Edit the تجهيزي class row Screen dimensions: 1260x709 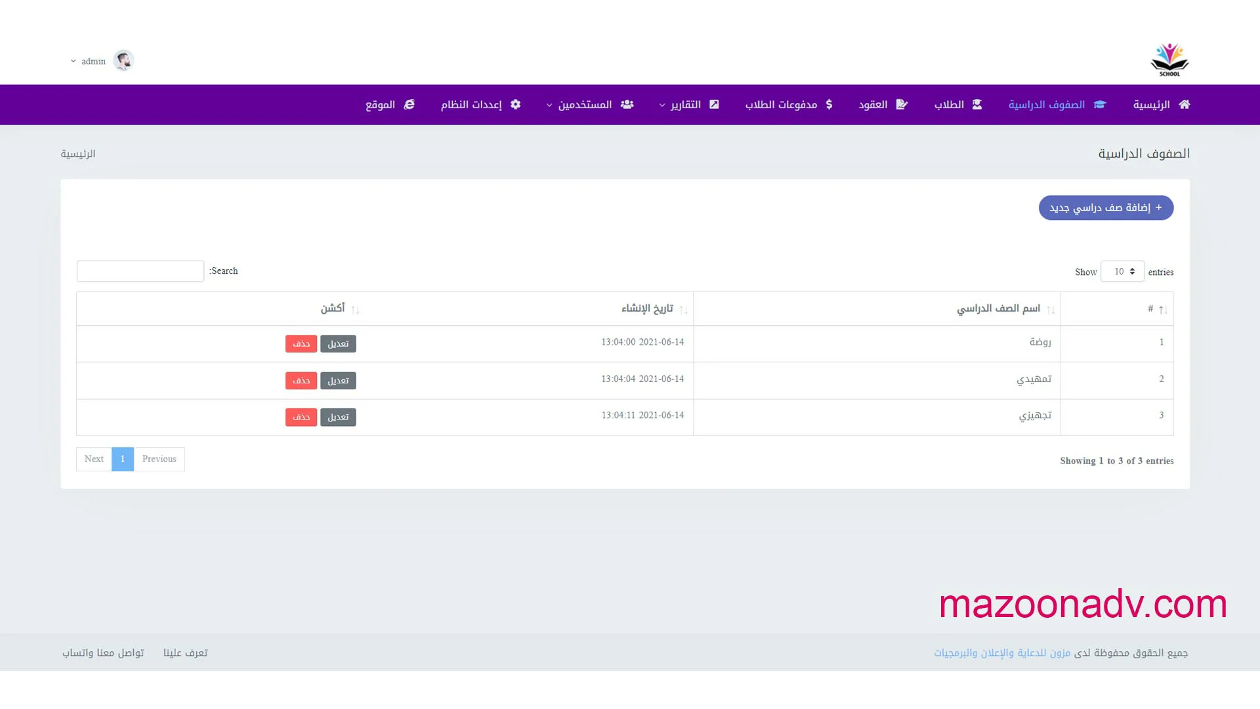pyautogui.click(x=338, y=418)
